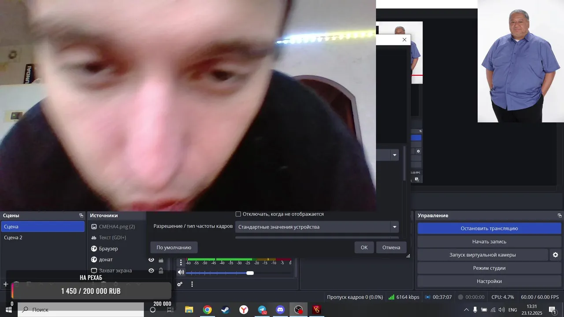
Task: Mute audio with speaker icon in mixer
Action: pos(181,272)
